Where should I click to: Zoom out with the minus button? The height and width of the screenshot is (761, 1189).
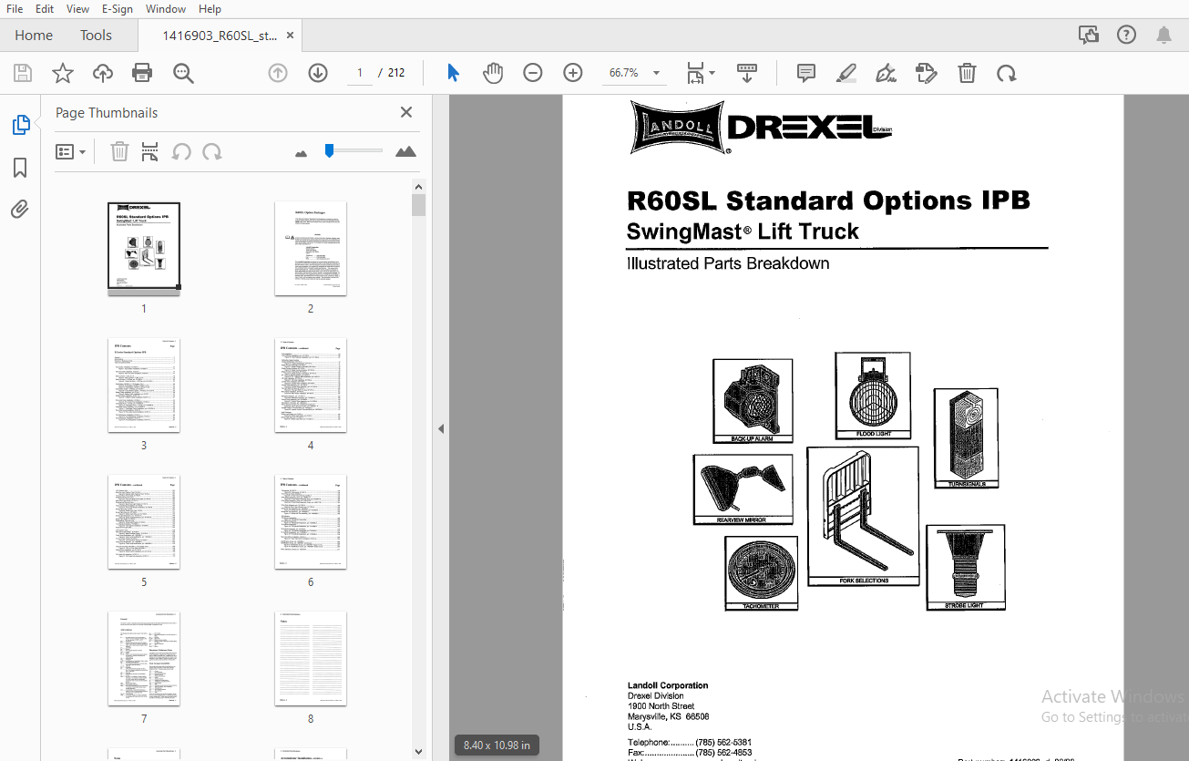[x=533, y=73]
